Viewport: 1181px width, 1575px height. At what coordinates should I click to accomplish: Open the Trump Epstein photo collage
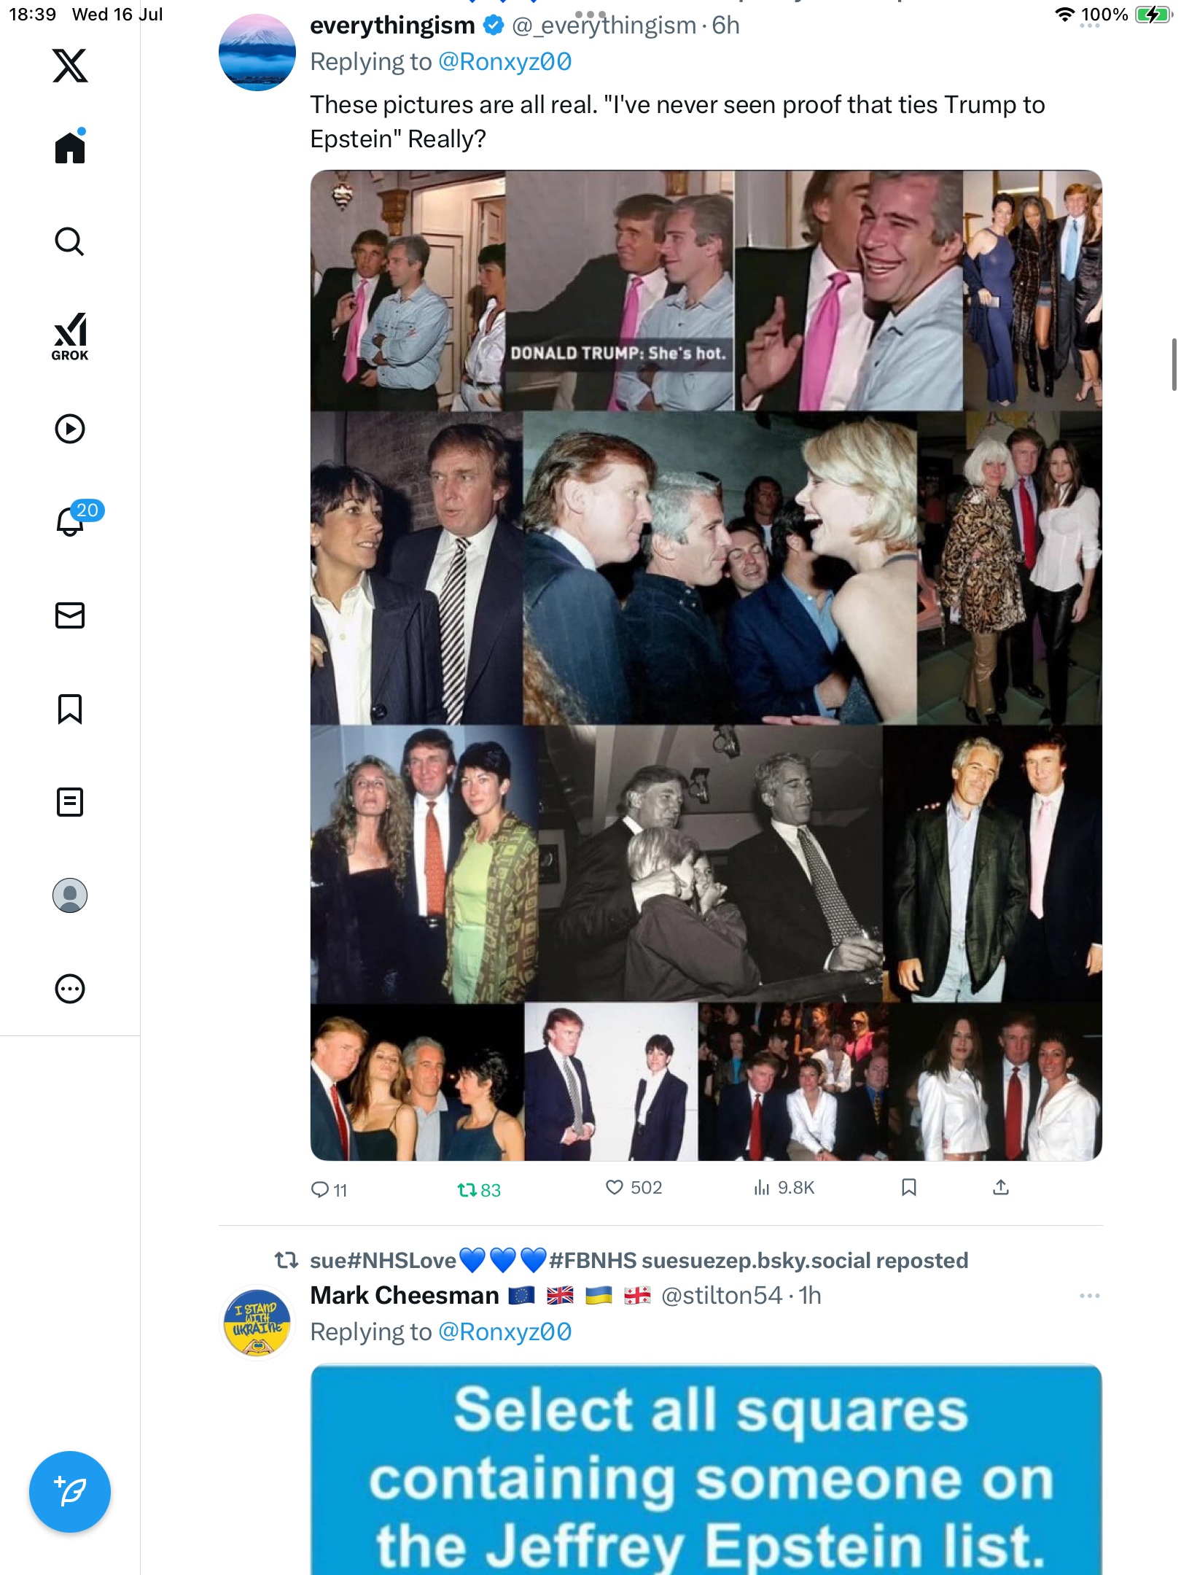coord(706,665)
